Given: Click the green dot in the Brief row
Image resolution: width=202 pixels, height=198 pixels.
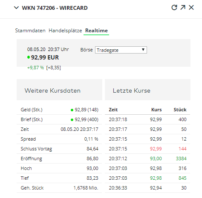Looking at the screenshot, I should 72,120.
